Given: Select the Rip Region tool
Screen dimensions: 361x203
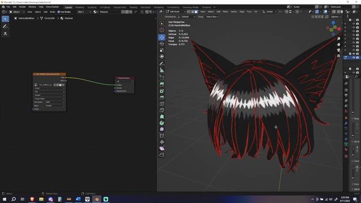Looking at the screenshot, I should [x=162, y=155].
